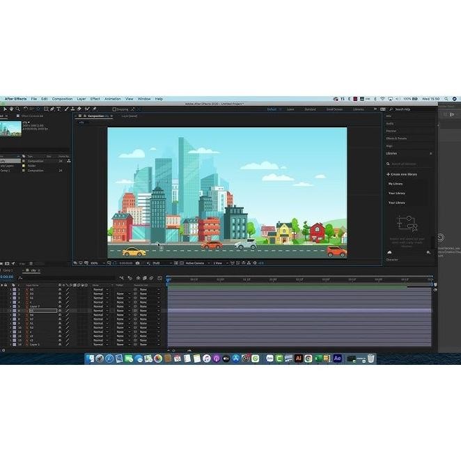Toggle hide shy layers switch
Image resolution: width=461 pixels, height=461 pixels.
138,278
